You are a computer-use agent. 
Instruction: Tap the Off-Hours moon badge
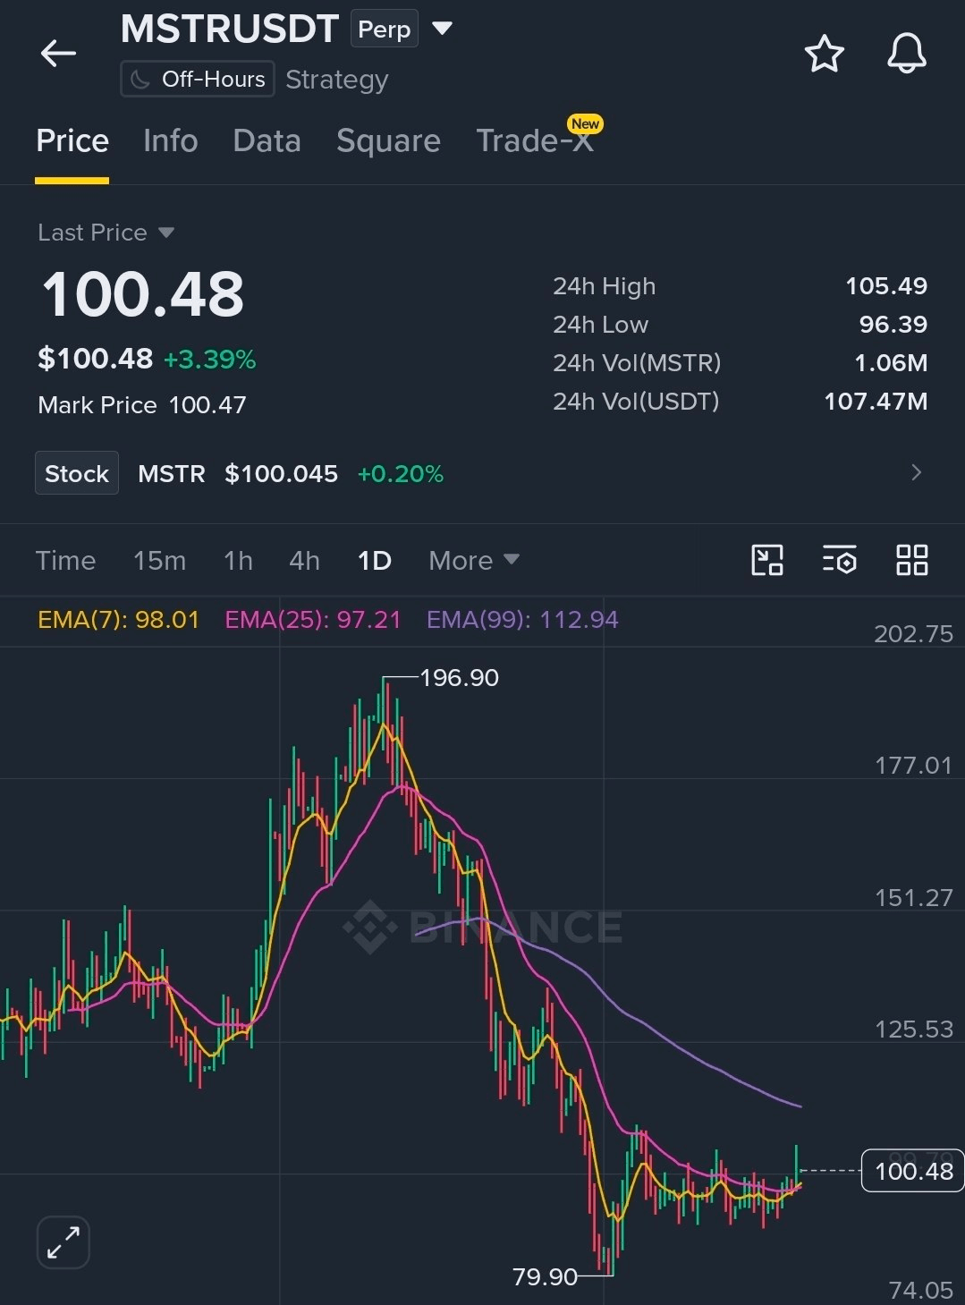[198, 80]
